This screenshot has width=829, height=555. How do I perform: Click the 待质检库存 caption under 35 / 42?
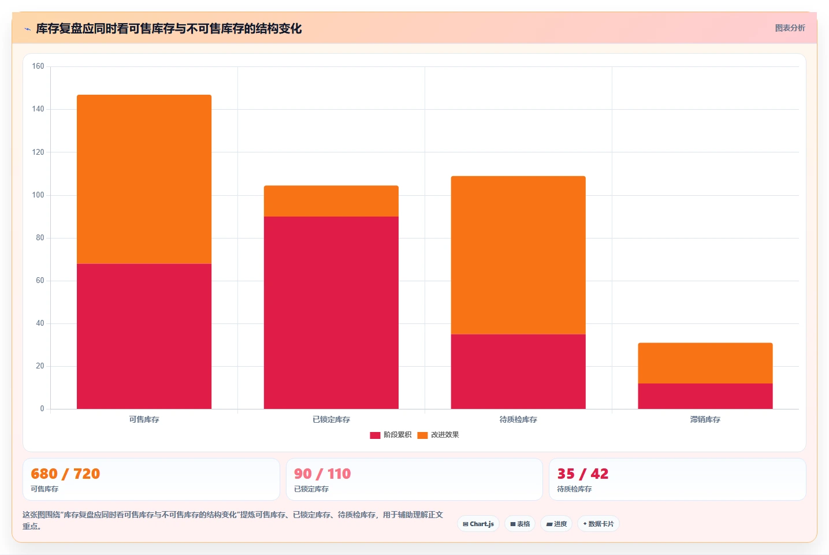574,489
